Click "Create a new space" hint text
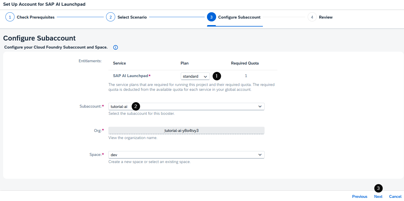Image resolution: width=404 pixels, height=201 pixels. tap(149, 162)
